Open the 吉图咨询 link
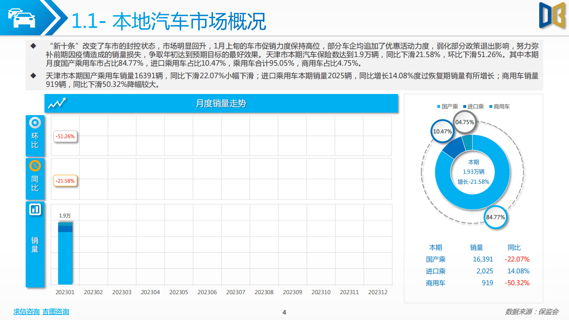Screen dimensions: 569x320 [56, 312]
